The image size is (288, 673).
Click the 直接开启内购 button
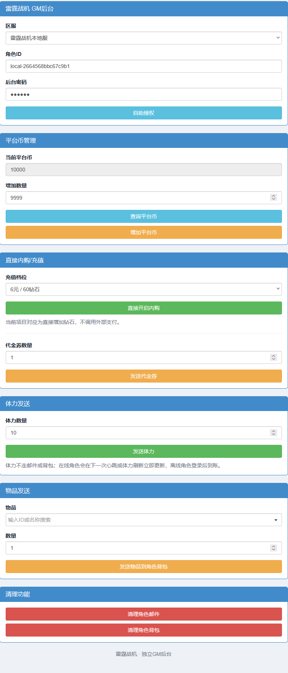[x=143, y=308]
